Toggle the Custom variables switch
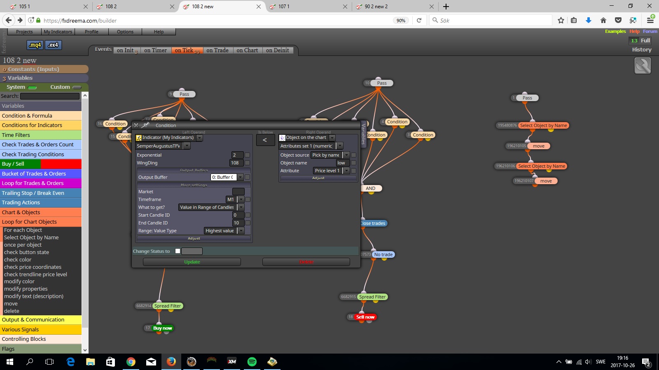Image resolution: width=659 pixels, height=370 pixels. coord(77,87)
